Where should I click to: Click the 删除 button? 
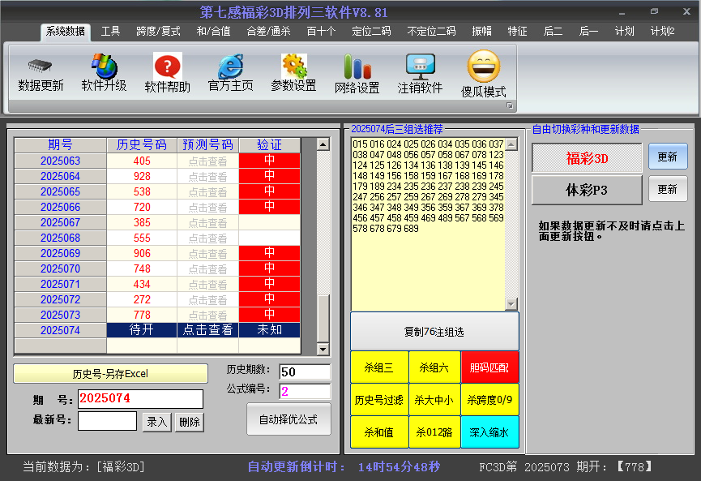(x=190, y=422)
